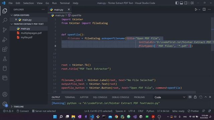Click Prettier in the status bar
Viewport: 214px width, 120px height.
[x=193, y=111]
